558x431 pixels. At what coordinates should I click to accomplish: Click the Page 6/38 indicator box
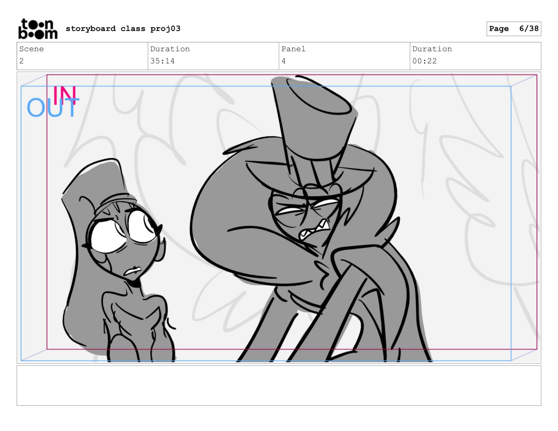tap(514, 29)
